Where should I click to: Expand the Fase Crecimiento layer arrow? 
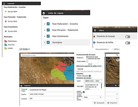[x=45, y=36]
